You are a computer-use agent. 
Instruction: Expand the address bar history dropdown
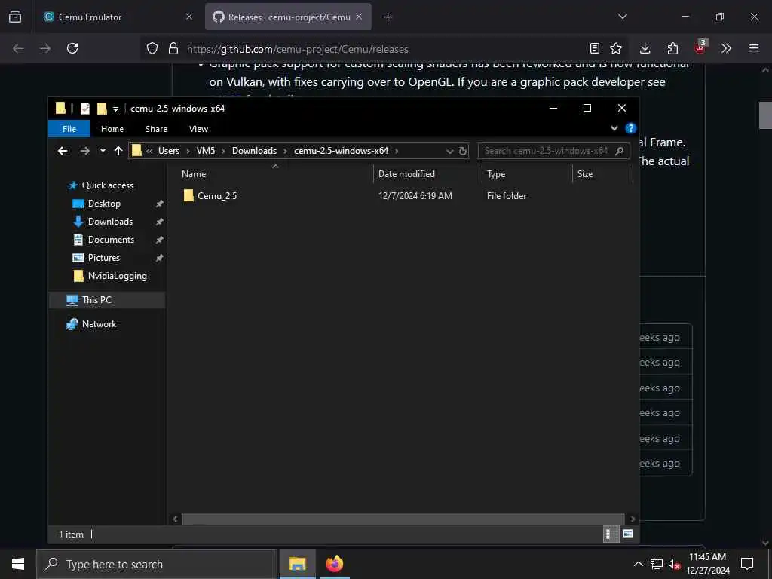coord(449,151)
